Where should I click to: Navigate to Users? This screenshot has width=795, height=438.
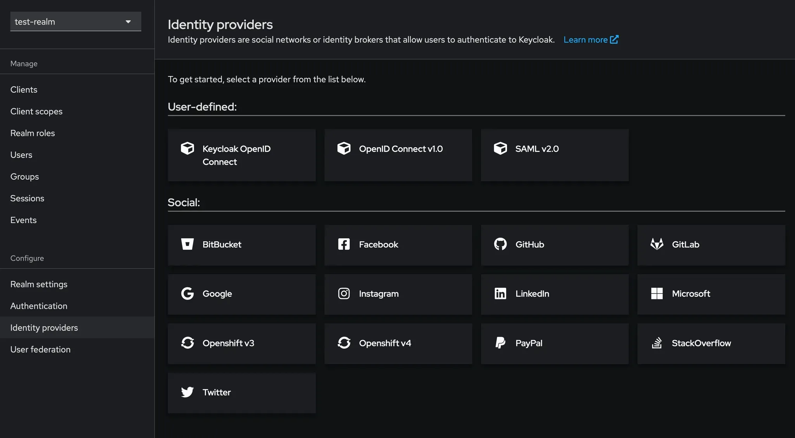coord(77,155)
